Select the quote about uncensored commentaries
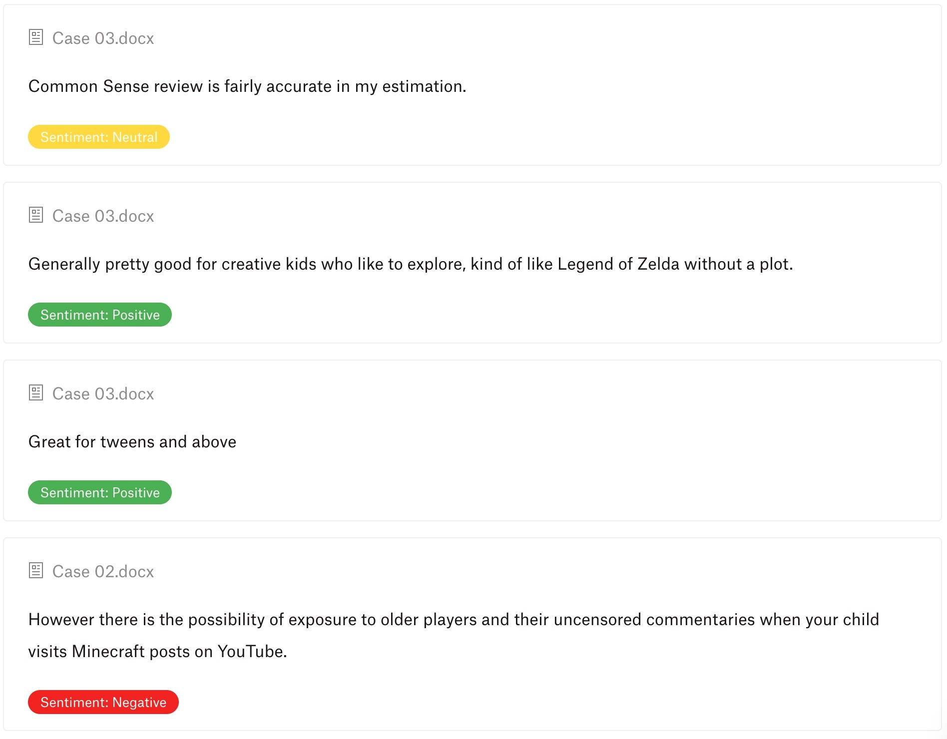This screenshot has height=739, width=947. click(x=454, y=635)
